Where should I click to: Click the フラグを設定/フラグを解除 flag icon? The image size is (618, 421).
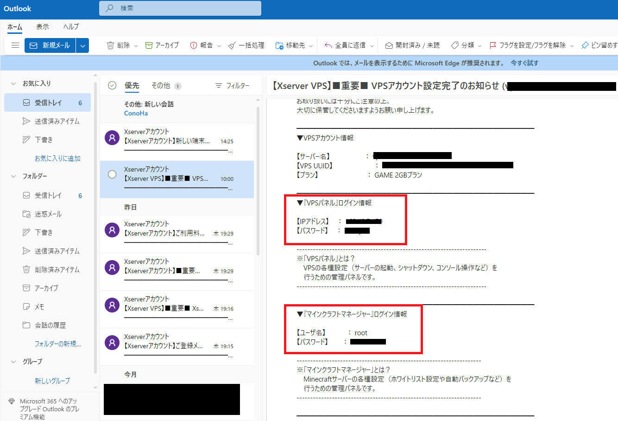[x=493, y=45]
